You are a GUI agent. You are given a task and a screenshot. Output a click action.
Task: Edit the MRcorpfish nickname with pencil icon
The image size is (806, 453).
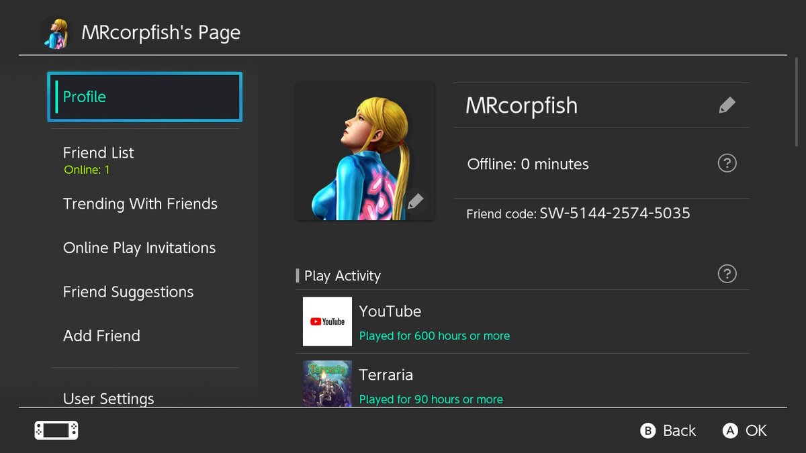click(727, 105)
